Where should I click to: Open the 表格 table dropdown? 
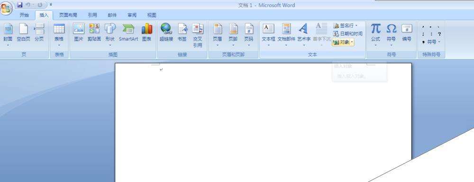pos(59,35)
